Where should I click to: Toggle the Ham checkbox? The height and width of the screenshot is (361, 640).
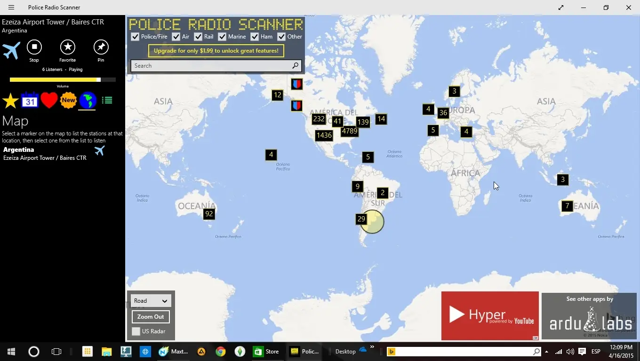255,37
